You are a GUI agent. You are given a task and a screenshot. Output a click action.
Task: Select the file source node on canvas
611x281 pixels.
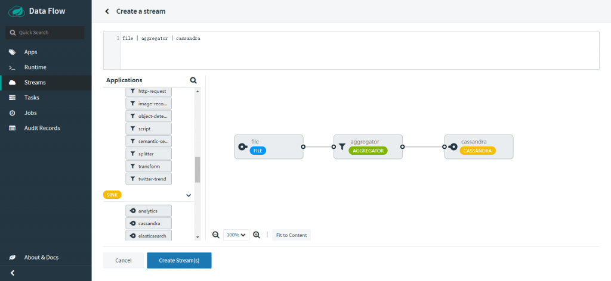point(269,146)
